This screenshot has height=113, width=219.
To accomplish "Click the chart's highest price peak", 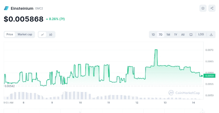I will point(156,50).
